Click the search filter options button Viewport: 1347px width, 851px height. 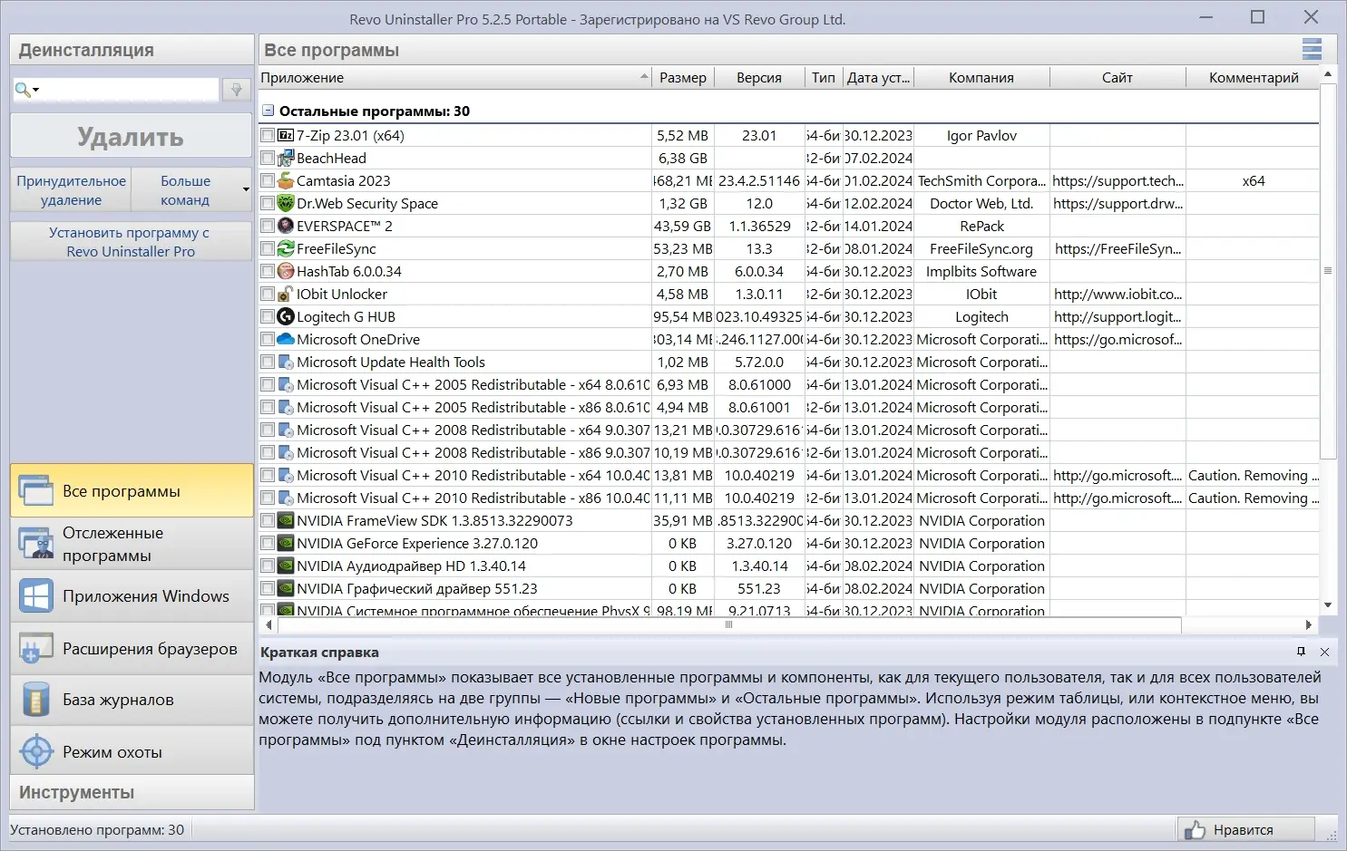click(x=237, y=89)
